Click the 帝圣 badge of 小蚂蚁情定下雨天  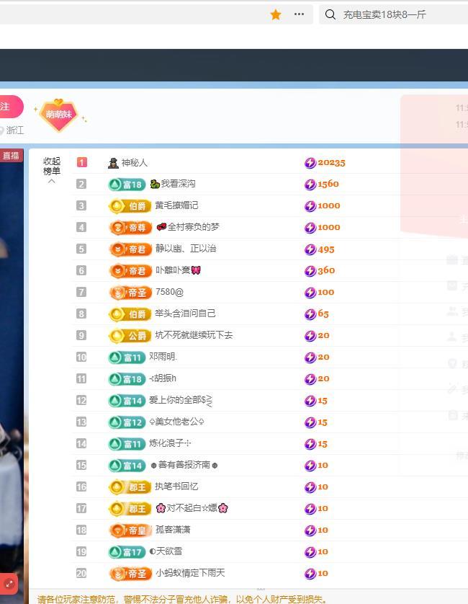(130, 574)
